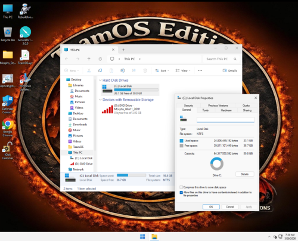Switch to the Tools tab

pos(206,110)
